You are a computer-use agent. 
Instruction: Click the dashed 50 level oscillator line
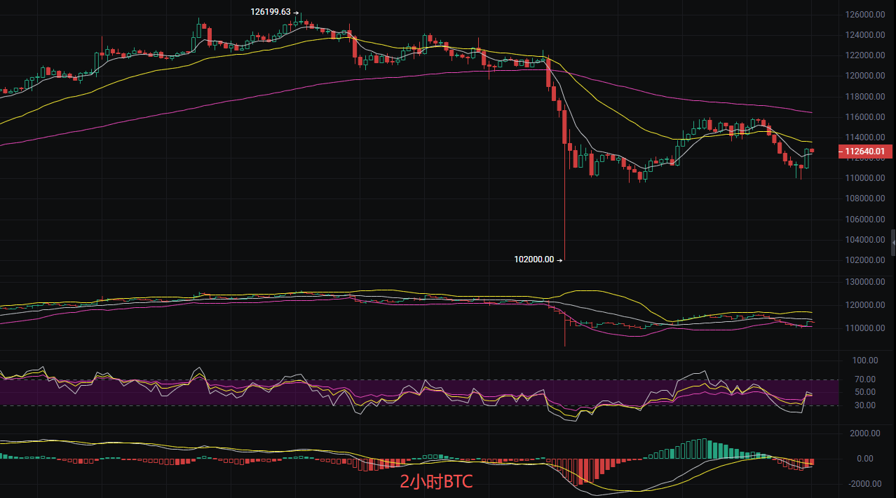[x=421, y=392]
